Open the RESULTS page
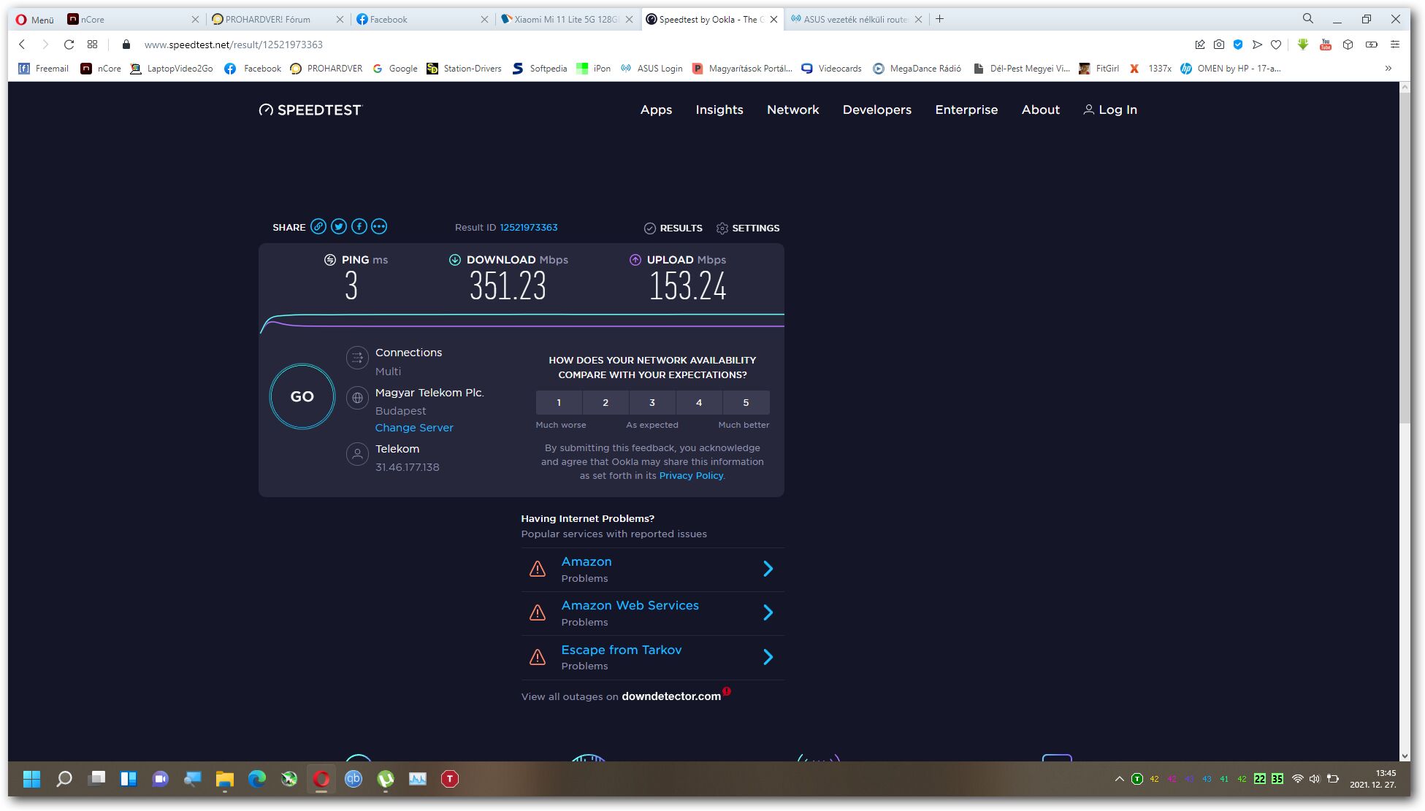 coord(673,228)
